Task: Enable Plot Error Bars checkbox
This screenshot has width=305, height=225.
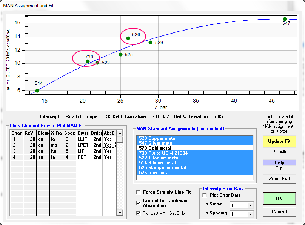Action: (205, 195)
